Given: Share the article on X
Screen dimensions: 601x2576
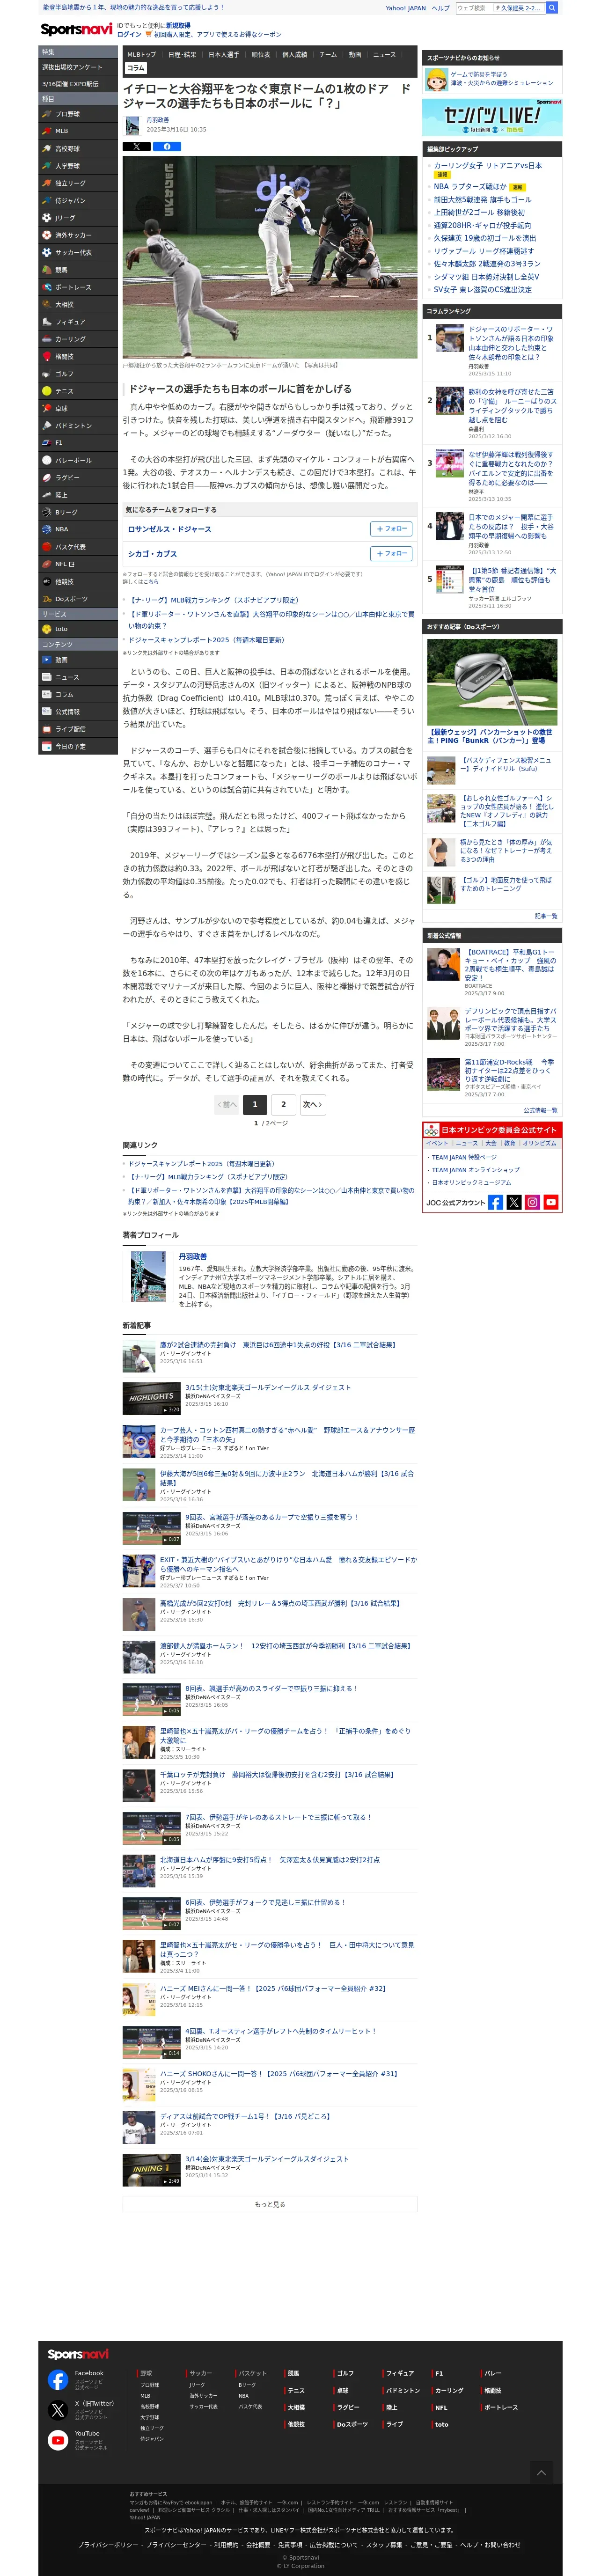Looking at the screenshot, I should point(136,146).
